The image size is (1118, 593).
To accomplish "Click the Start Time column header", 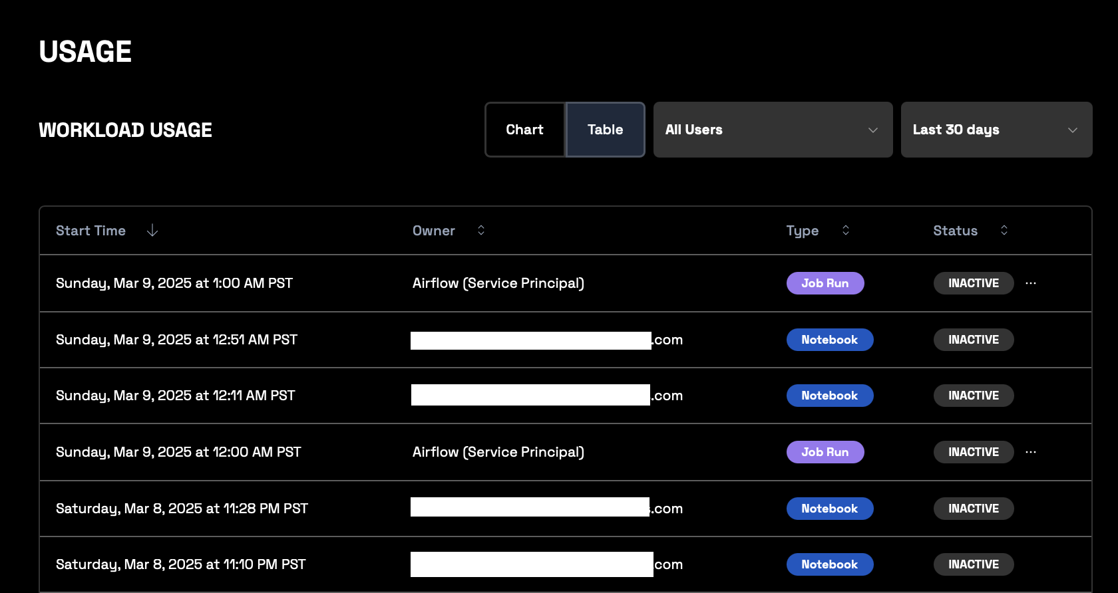I will (91, 231).
